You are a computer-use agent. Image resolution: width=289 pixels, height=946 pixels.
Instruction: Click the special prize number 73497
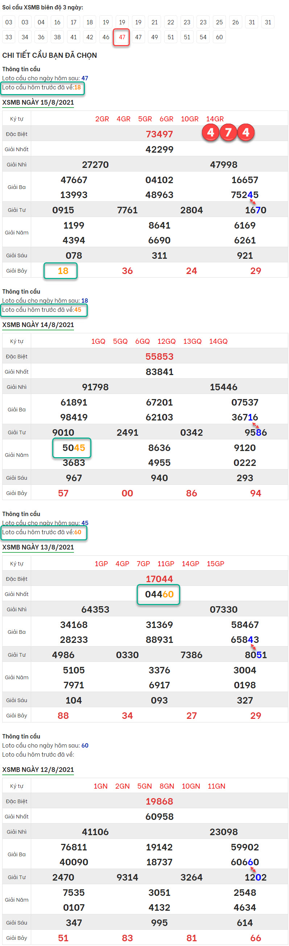click(x=159, y=134)
